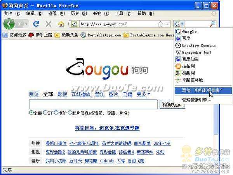This screenshot has width=233, height=175.
Task: Open the address bar history dropdown
Action: [x=168, y=24]
